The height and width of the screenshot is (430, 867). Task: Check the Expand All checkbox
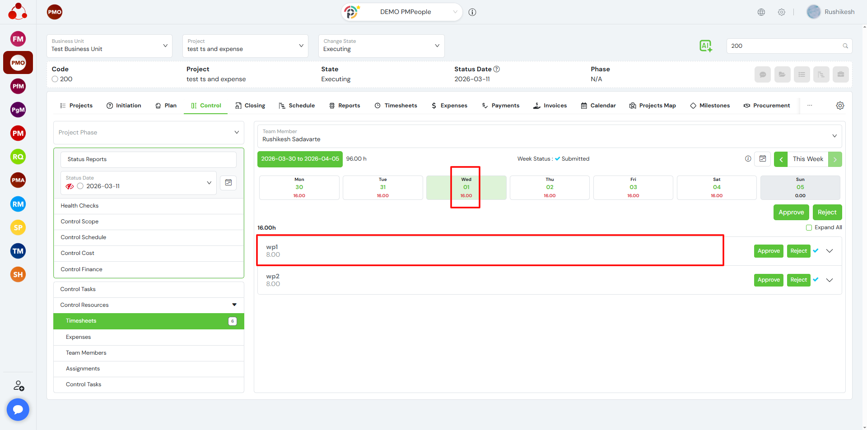(809, 227)
